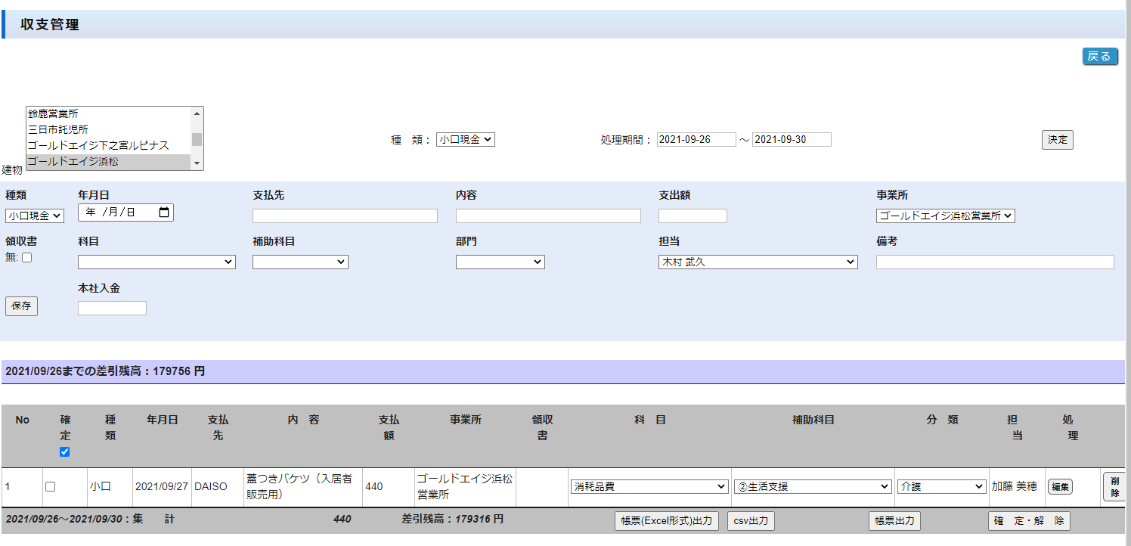Click the csv出力 button
The height and width of the screenshot is (546, 1131).
751,521
